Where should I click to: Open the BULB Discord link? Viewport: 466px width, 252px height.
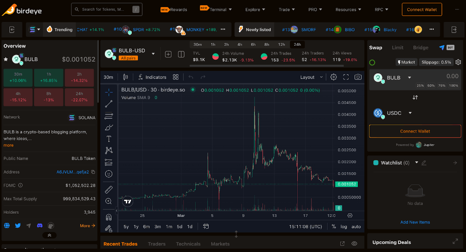(x=40, y=225)
